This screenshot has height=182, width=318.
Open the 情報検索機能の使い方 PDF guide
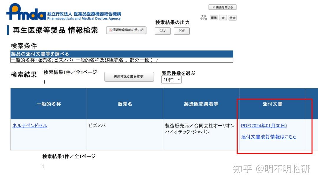click(126, 30)
